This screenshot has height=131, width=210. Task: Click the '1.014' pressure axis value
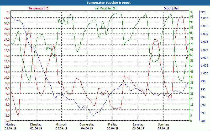click(204, 18)
